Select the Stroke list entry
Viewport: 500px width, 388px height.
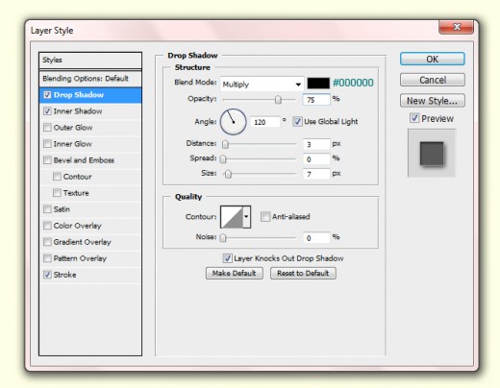90,275
